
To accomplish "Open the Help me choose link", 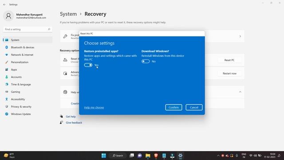I will click(94, 108).
